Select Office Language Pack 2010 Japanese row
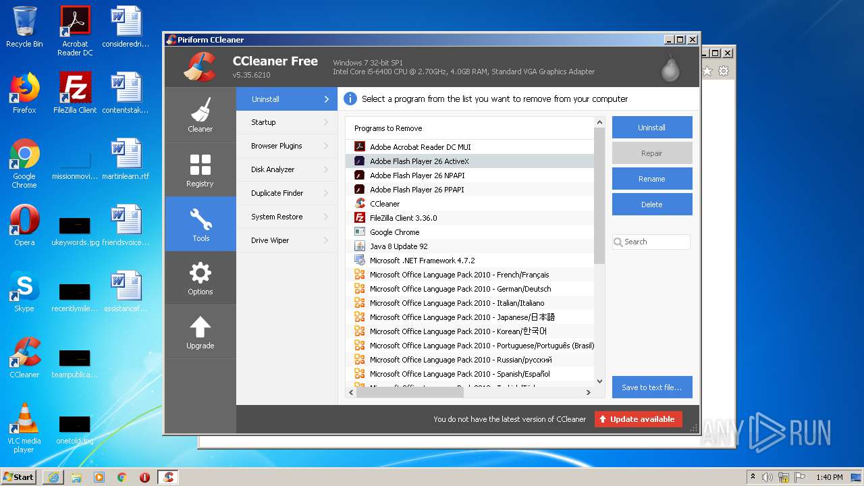Screen dimensions: 864x486 pyautogui.click(x=470, y=317)
